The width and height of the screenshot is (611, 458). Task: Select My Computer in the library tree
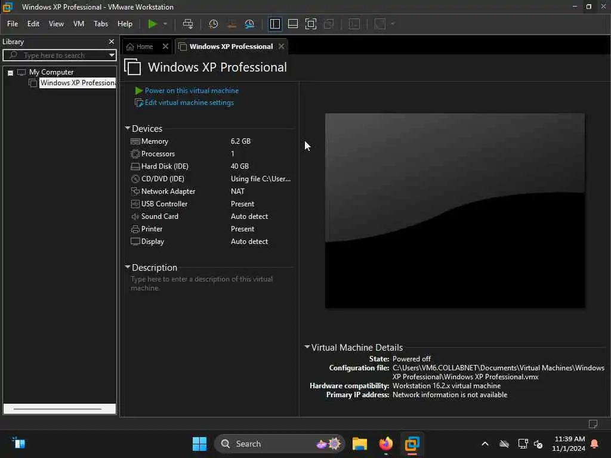tap(51, 72)
